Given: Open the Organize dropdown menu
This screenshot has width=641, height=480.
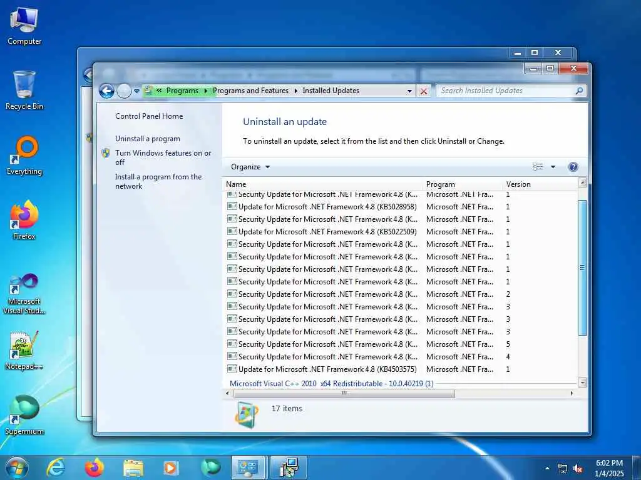Looking at the screenshot, I should tap(250, 166).
